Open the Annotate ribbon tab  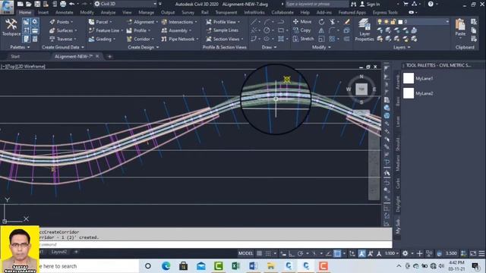pos(64,12)
